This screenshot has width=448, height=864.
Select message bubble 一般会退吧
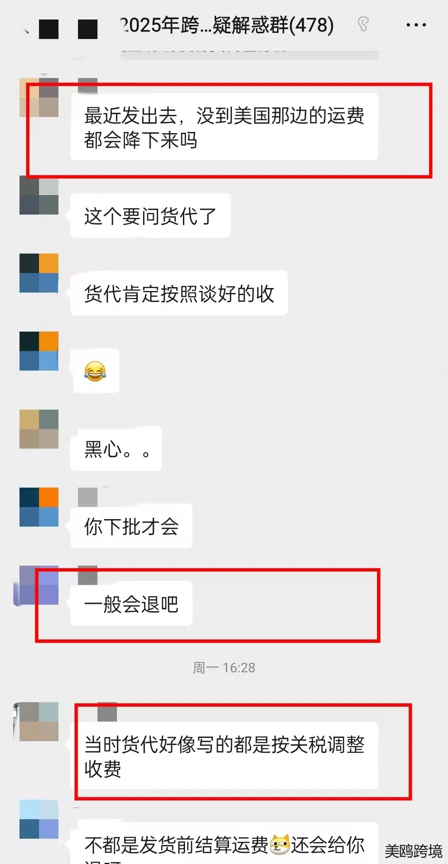click(131, 603)
